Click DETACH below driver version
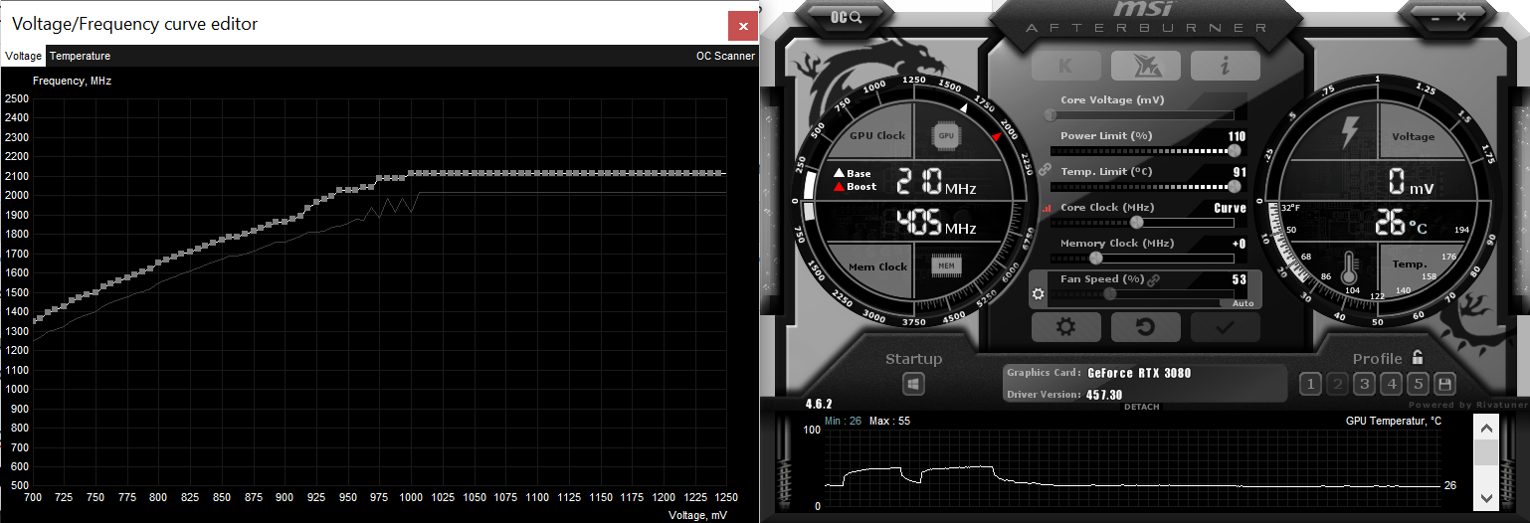The image size is (1530, 523). point(1141,407)
